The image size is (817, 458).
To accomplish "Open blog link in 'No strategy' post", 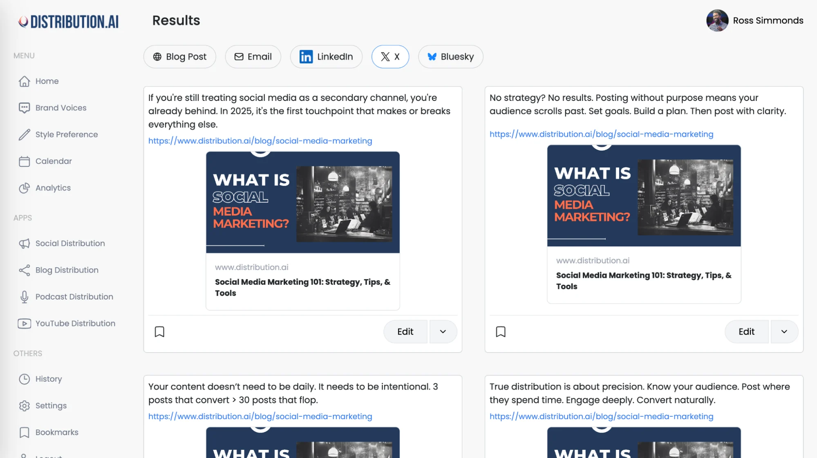I will pos(602,134).
